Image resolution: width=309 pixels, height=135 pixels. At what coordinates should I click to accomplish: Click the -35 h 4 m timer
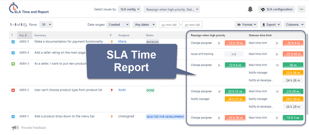[x=293, y=43]
